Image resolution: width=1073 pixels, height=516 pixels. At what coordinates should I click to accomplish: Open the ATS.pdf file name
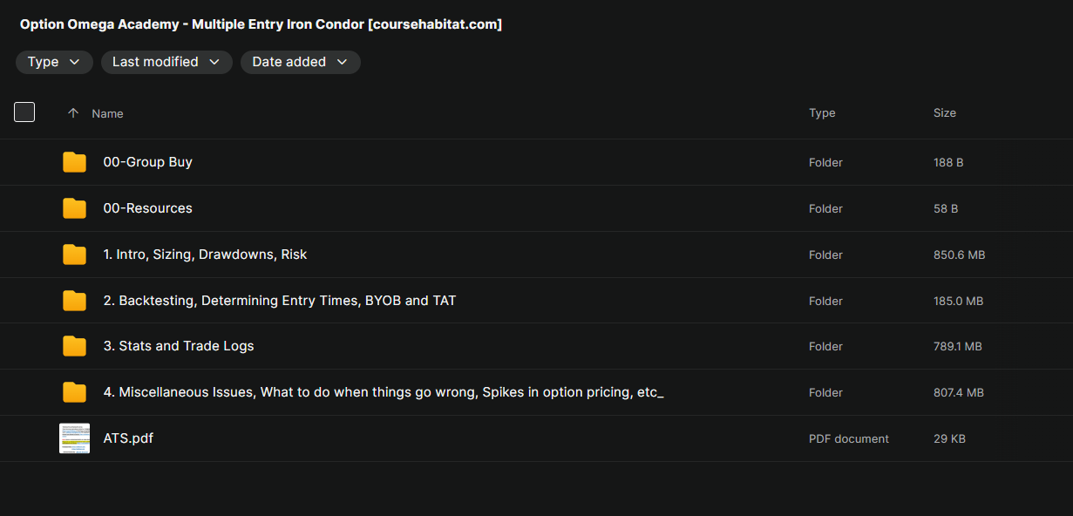click(128, 438)
